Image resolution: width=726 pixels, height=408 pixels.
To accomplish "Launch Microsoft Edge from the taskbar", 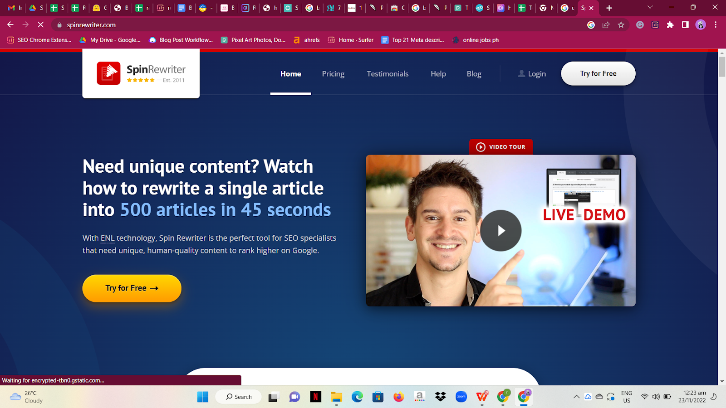I will point(357,397).
